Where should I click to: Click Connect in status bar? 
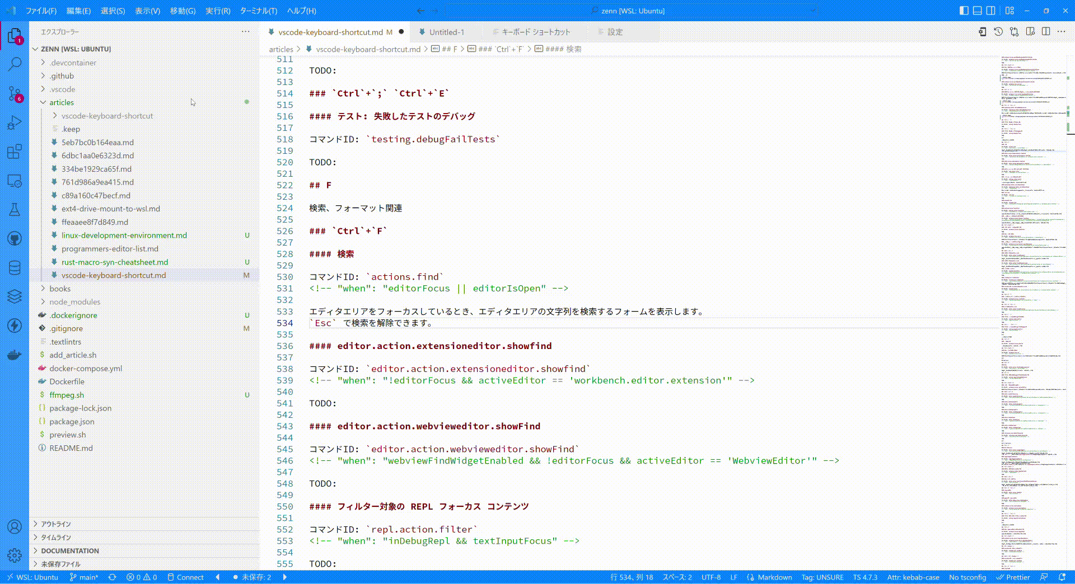pos(185,577)
